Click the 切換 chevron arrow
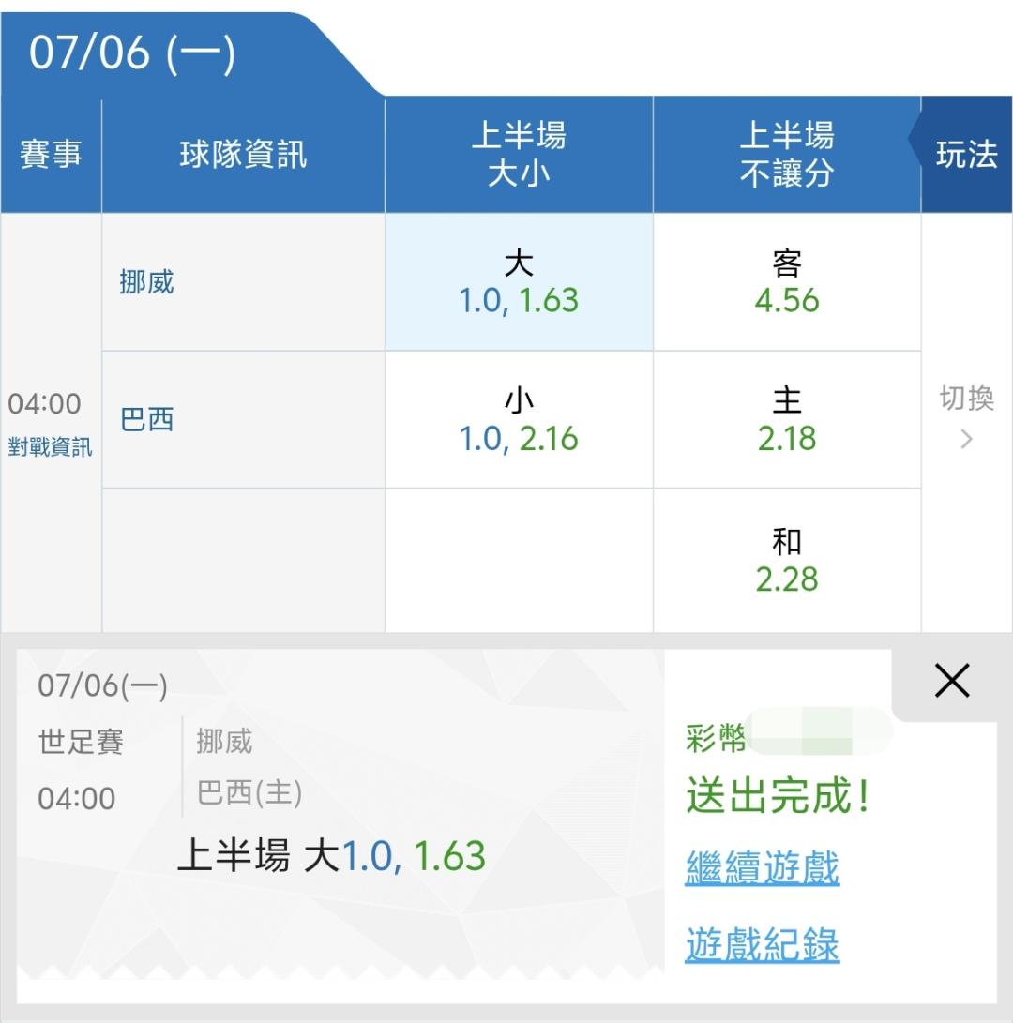 pos(967,439)
